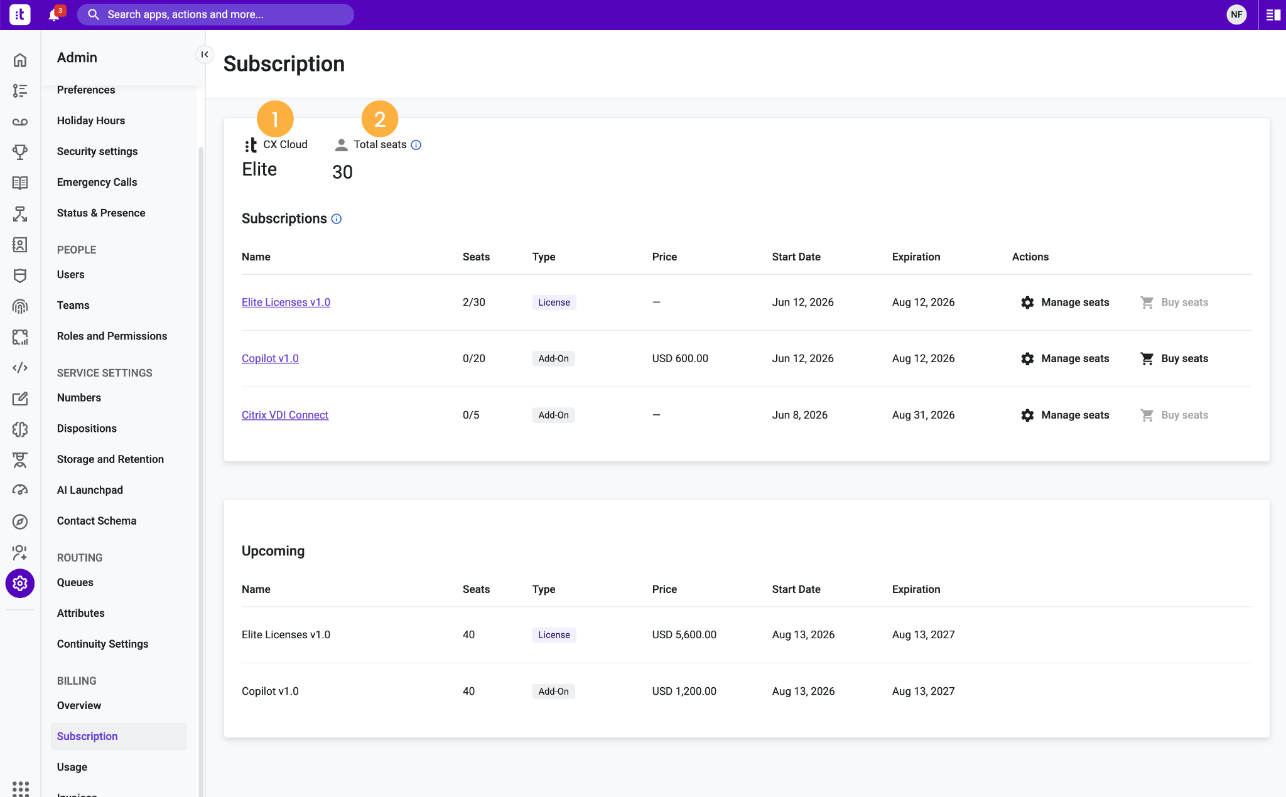1286x797 pixels.
Task: Open Billing Overview menu item
Action: coord(79,705)
